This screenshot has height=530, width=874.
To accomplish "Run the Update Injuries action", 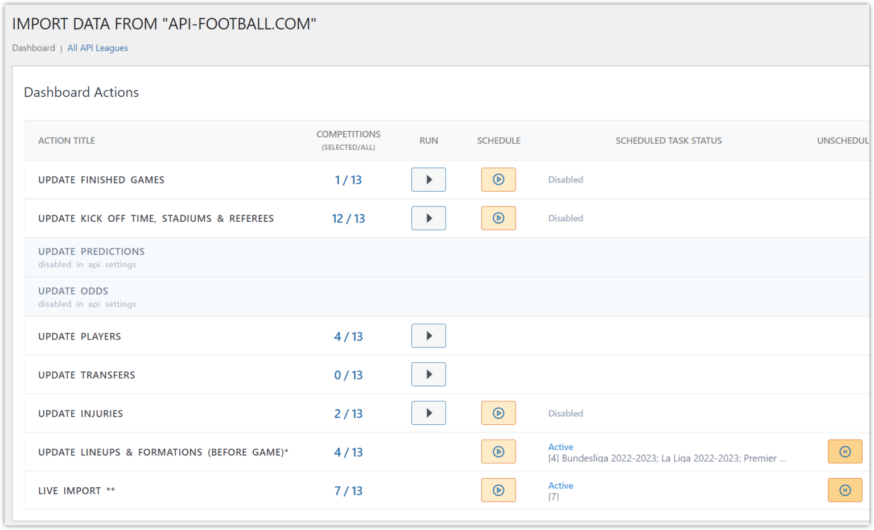I will coord(428,413).
